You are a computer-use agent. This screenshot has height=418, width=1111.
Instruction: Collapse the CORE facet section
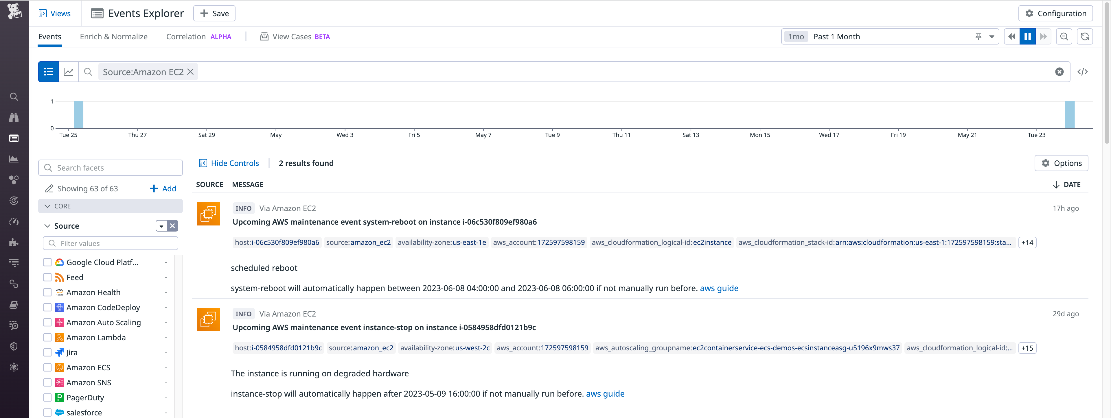tap(48, 206)
